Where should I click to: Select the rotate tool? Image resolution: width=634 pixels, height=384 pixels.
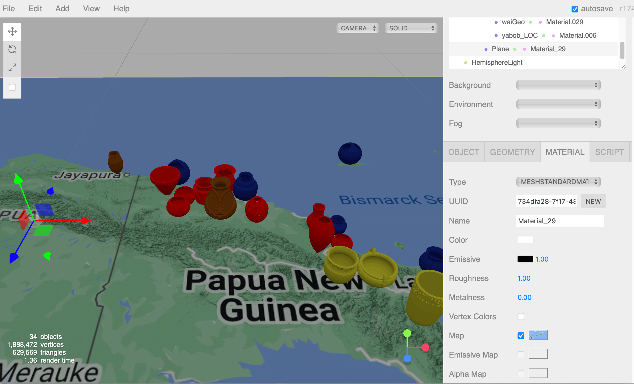12,49
